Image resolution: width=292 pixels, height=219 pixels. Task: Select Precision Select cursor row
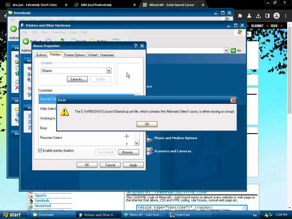[86, 138]
